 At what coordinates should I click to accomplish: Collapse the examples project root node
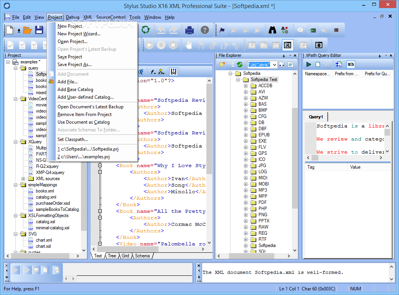coord(8,62)
